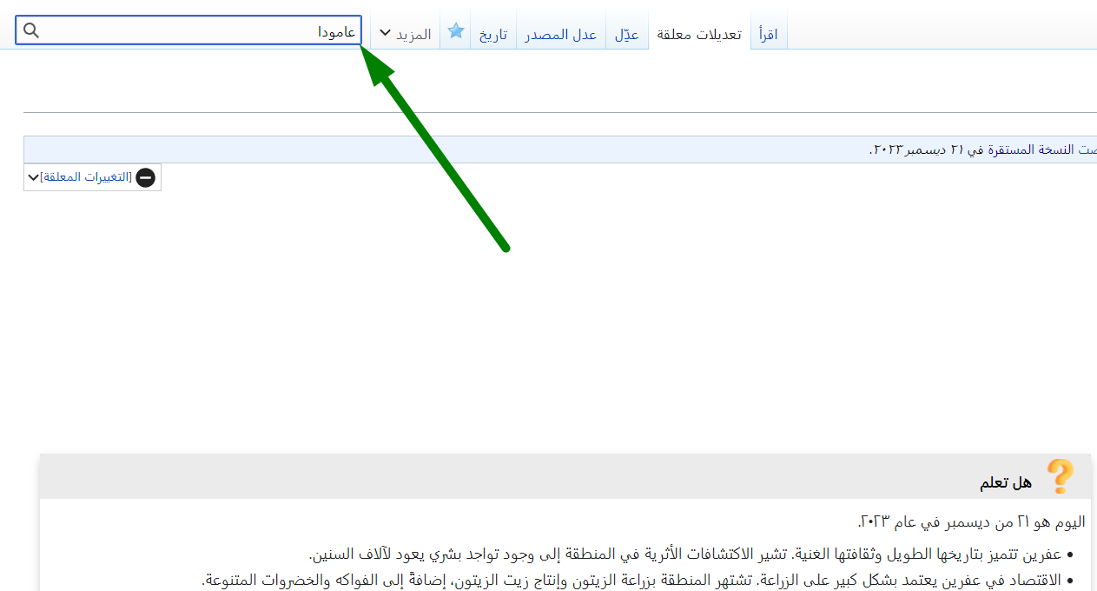The width and height of the screenshot is (1097, 591).
Task: Click the line اليوم هو ٢١ من ديسمبر
Action: click(971, 521)
